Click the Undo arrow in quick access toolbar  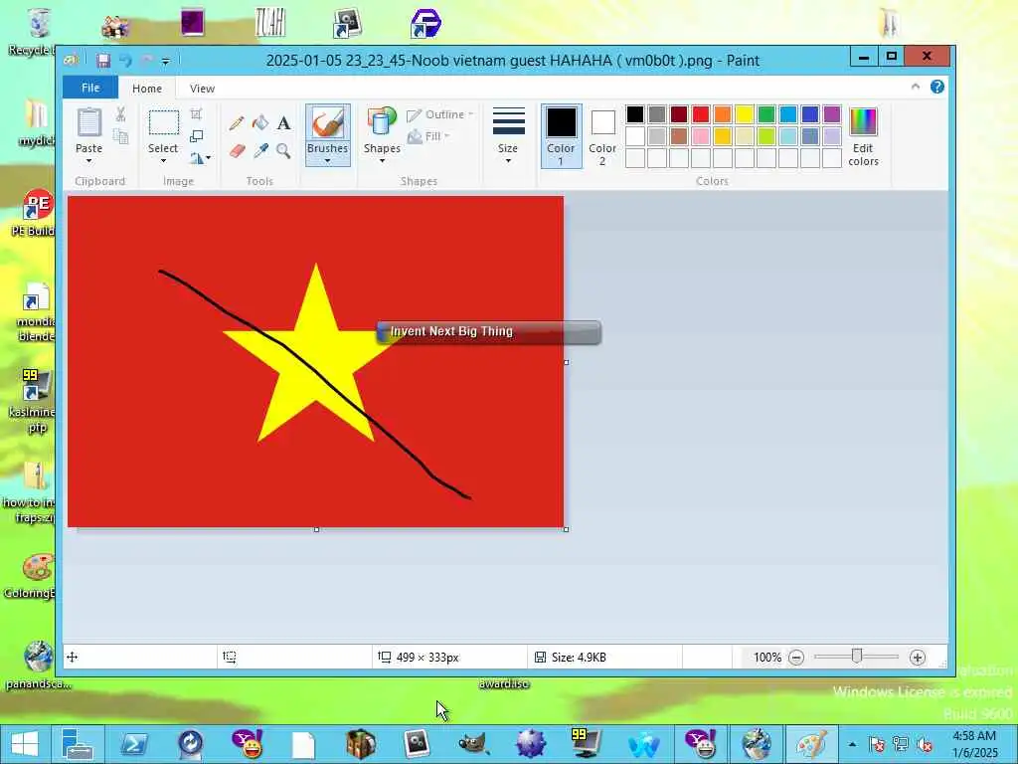tap(125, 61)
